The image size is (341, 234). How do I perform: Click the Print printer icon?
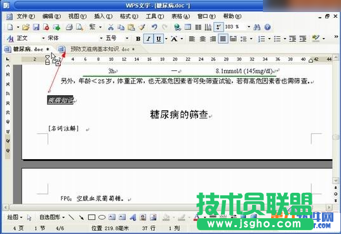click(69, 27)
